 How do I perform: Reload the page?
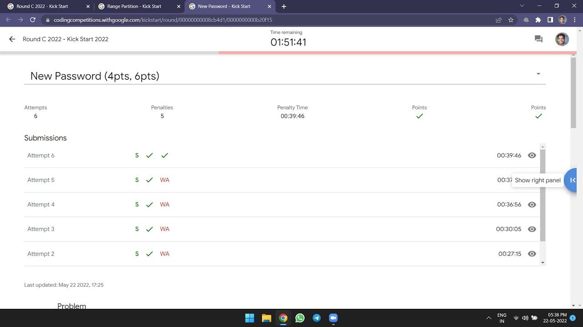click(x=33, y=20)
